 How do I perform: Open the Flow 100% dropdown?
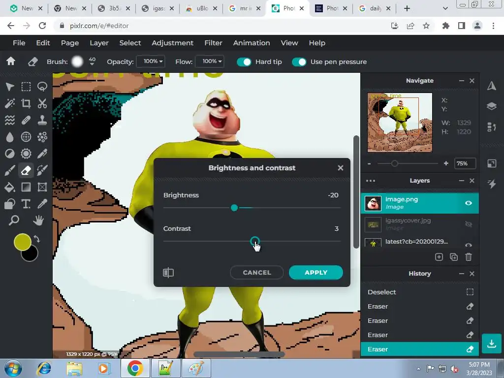tap(210, 62)
